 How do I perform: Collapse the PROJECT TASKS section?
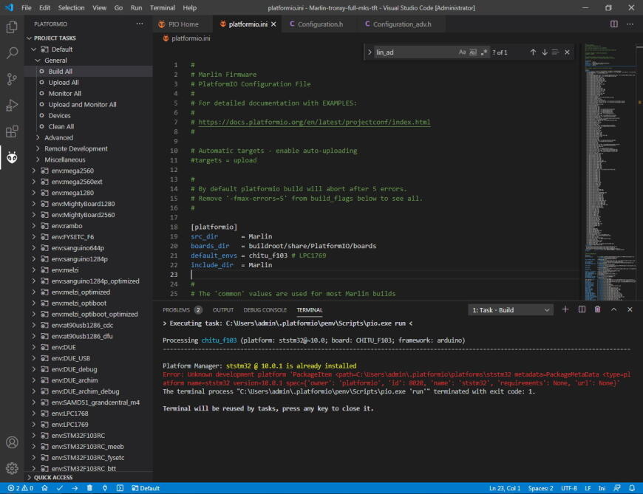[x=55, y=38]
